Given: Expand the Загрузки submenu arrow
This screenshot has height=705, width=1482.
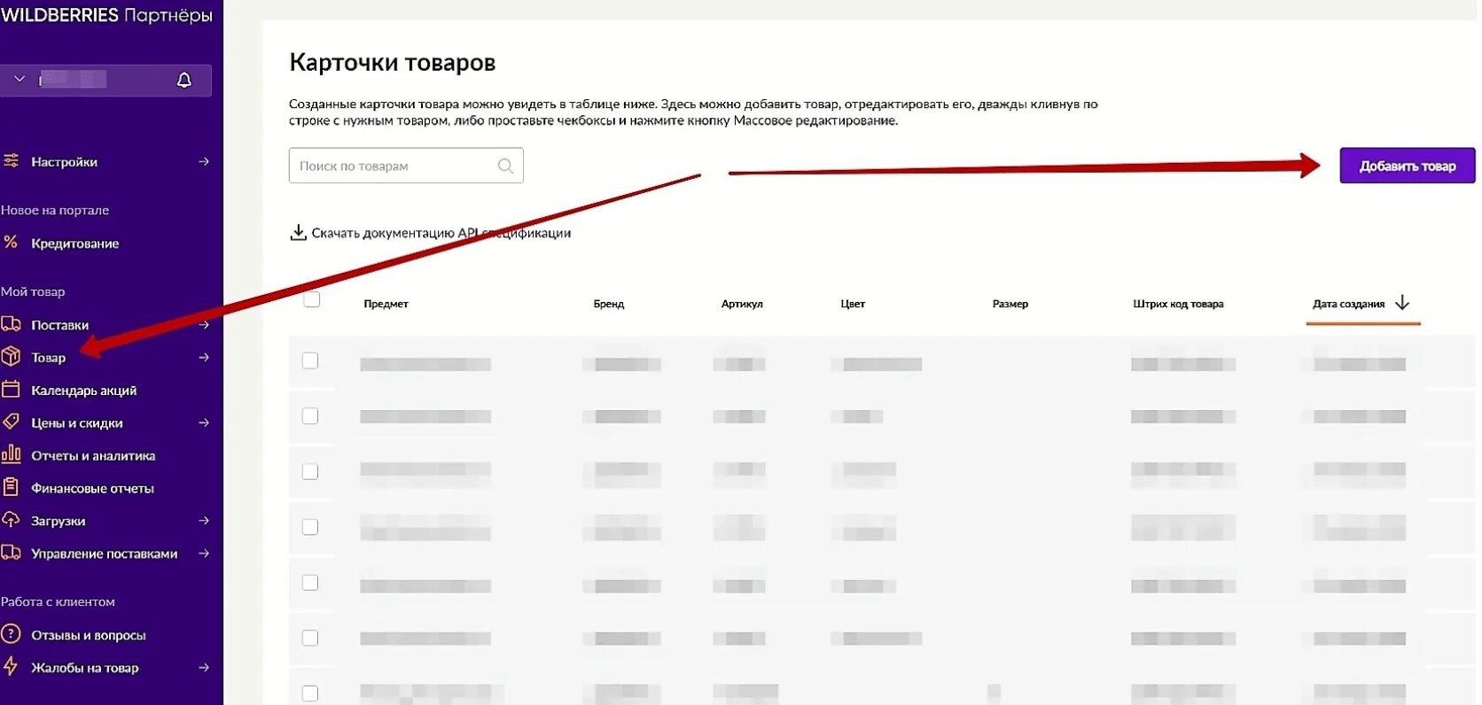Looking at the screenshot, I should point(204,521).
